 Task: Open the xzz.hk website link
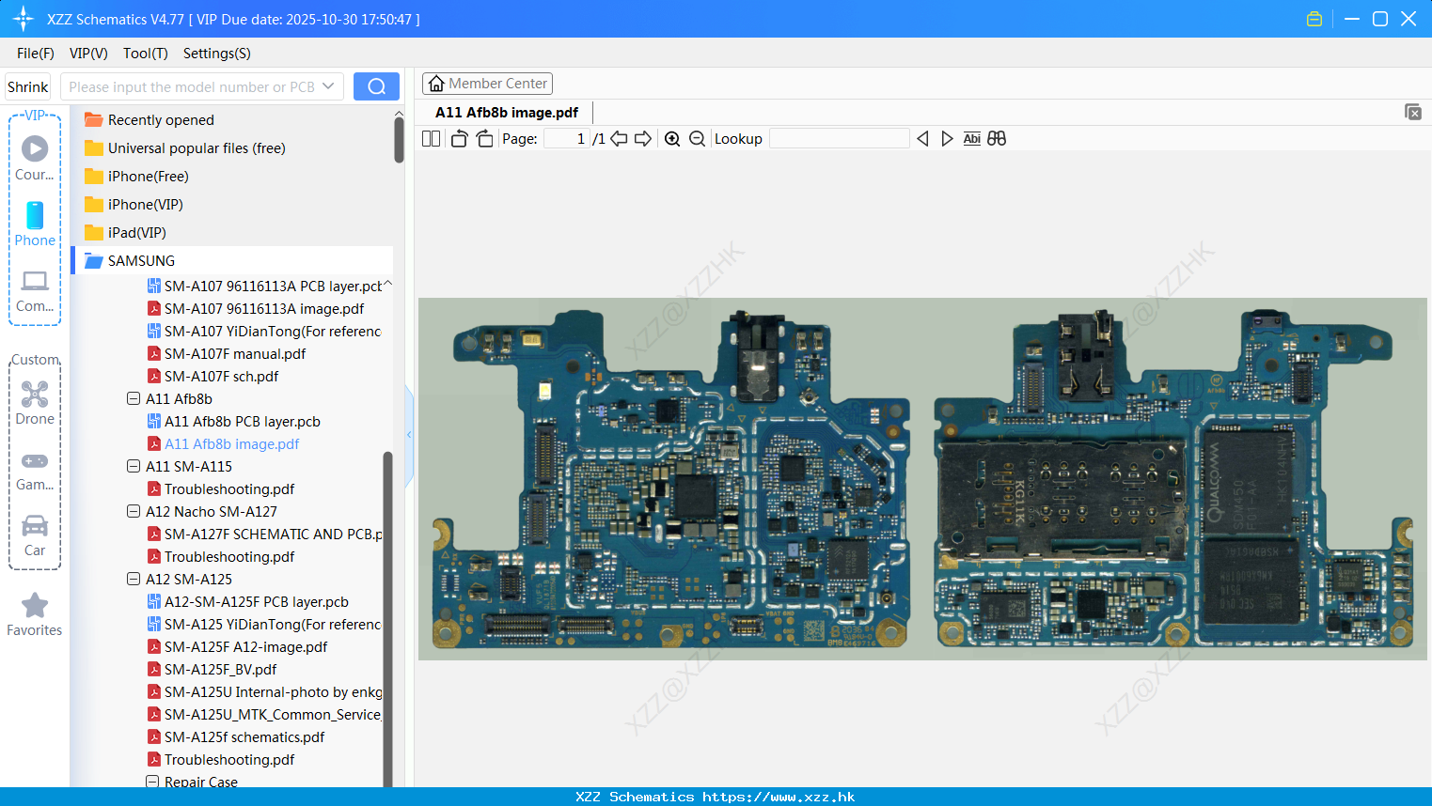point(779,797)
